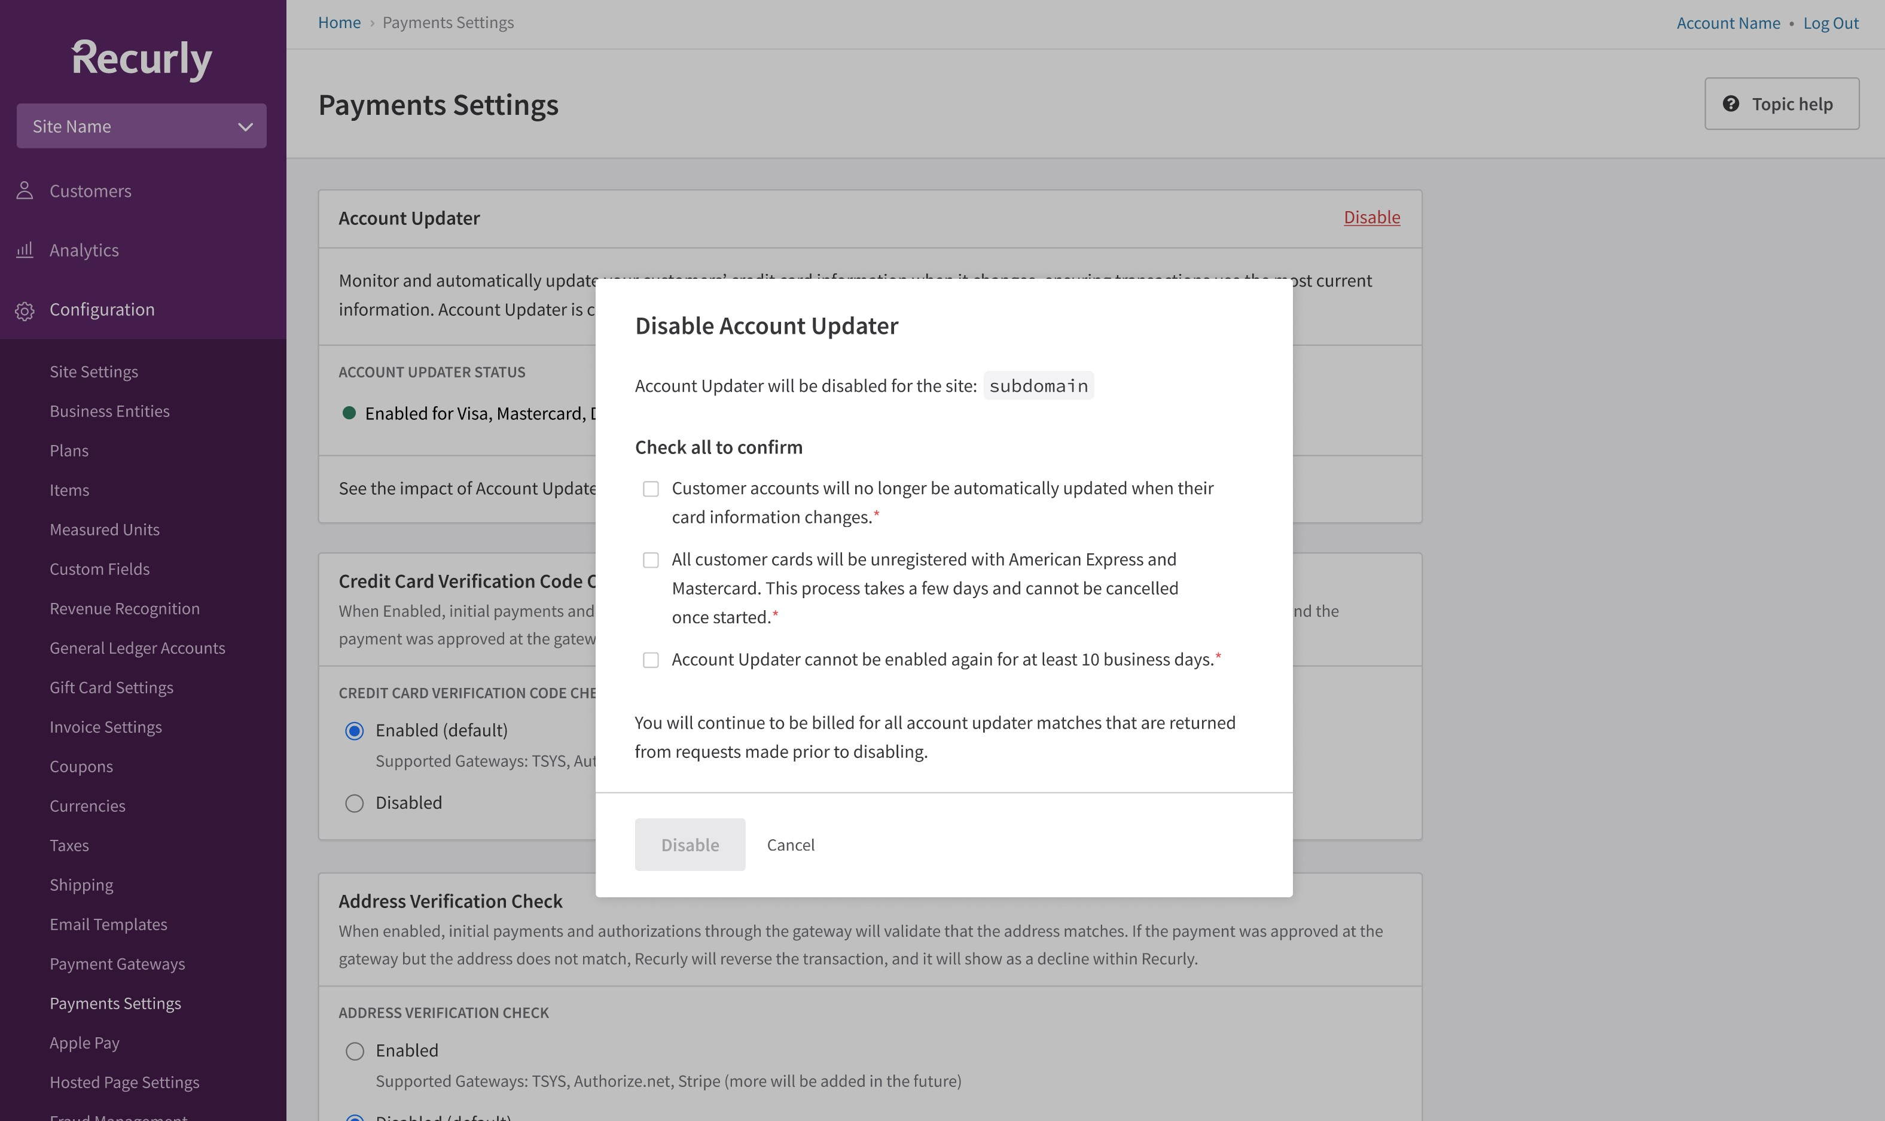Click the Home breadcrumb link
Screen dimensions: 1885x1121
point(339,23)
